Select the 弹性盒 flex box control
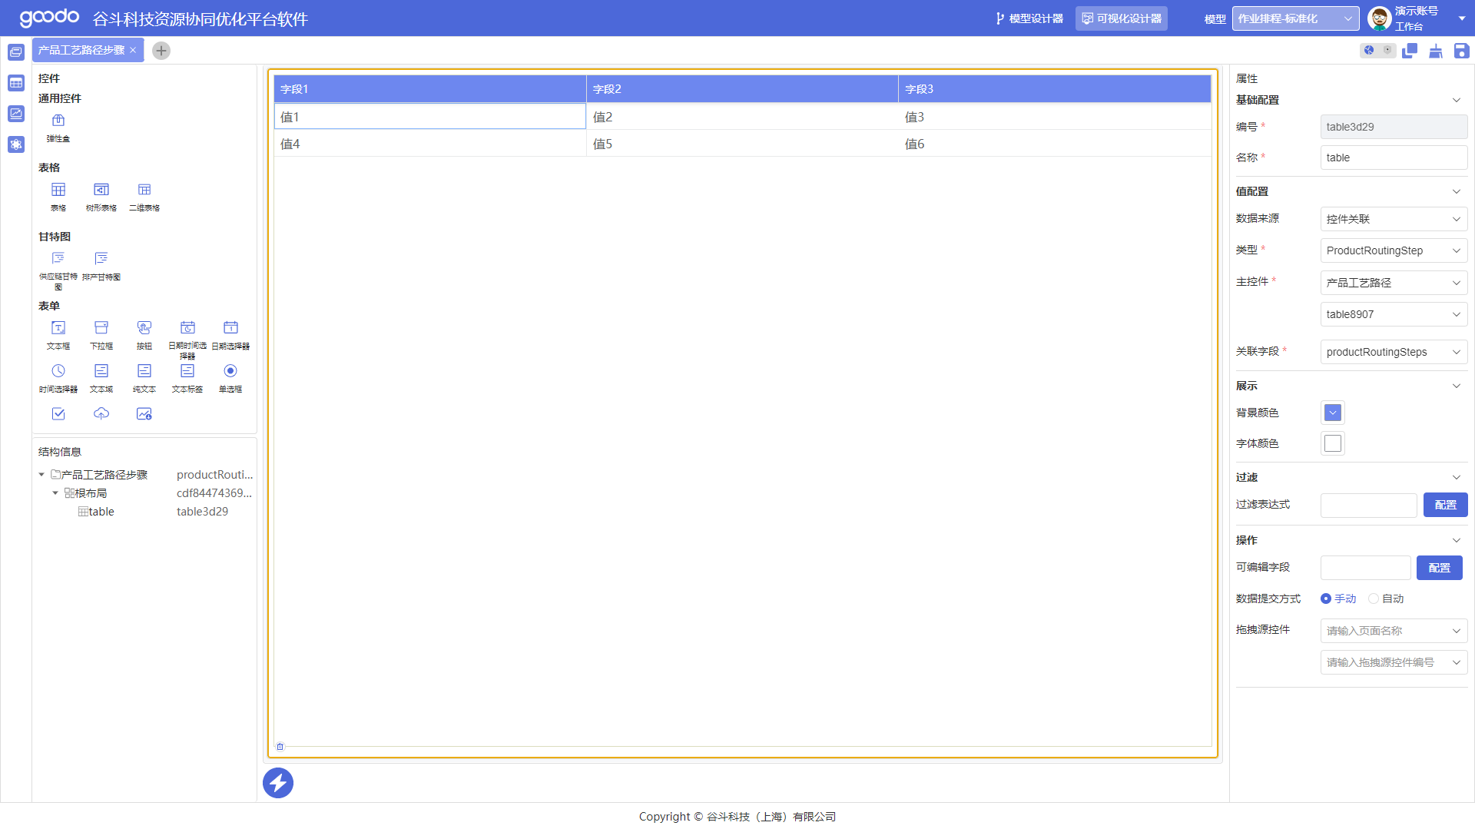This screenshot has height=829, width=1475. (58, 127)
